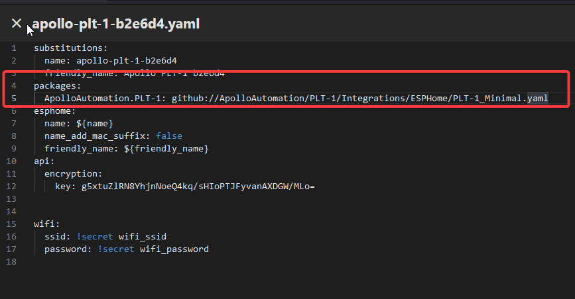Click the wifi_password secret value
This screenshot has width=575, height=299.
point(174,249)
